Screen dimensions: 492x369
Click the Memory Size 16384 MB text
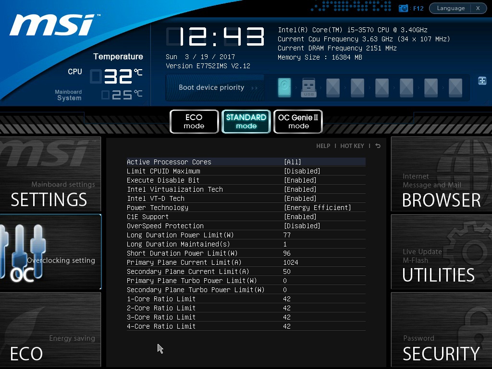click(x=320, y=57)
